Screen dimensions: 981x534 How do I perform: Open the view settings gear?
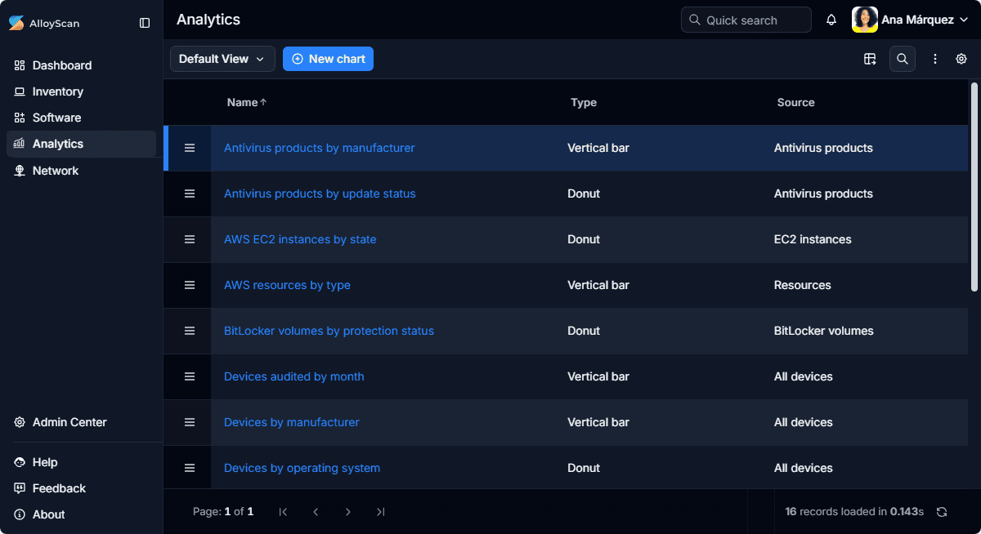pyautogui.click(x=961, y=59)
